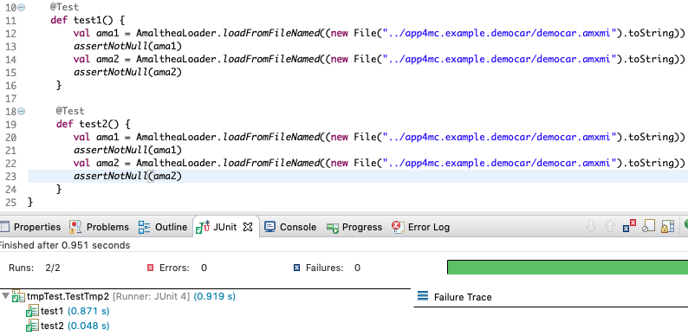This screenshot has width=688, height=336.
Task: Click the Failure Trace label
Action: pyautogui.click(x=463, y=297)
